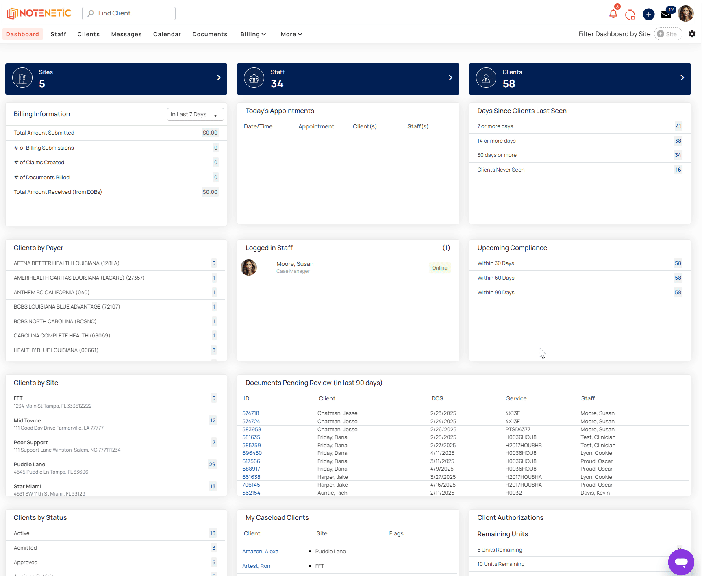Screen dimensions: 702x576
Task: Click the blue plus add icon
Action: (x=648, y=14)
